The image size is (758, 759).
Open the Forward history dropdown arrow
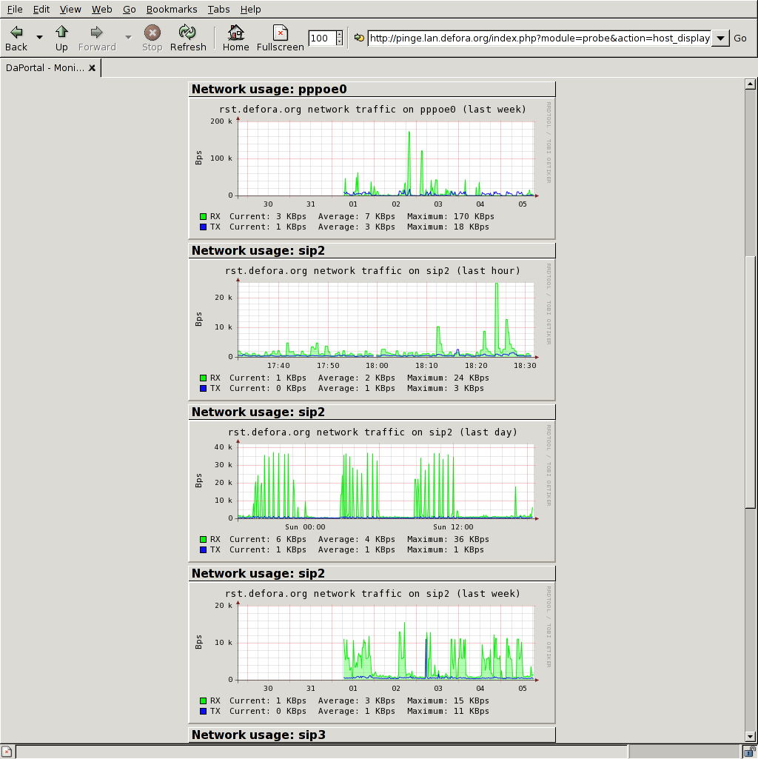128,38
